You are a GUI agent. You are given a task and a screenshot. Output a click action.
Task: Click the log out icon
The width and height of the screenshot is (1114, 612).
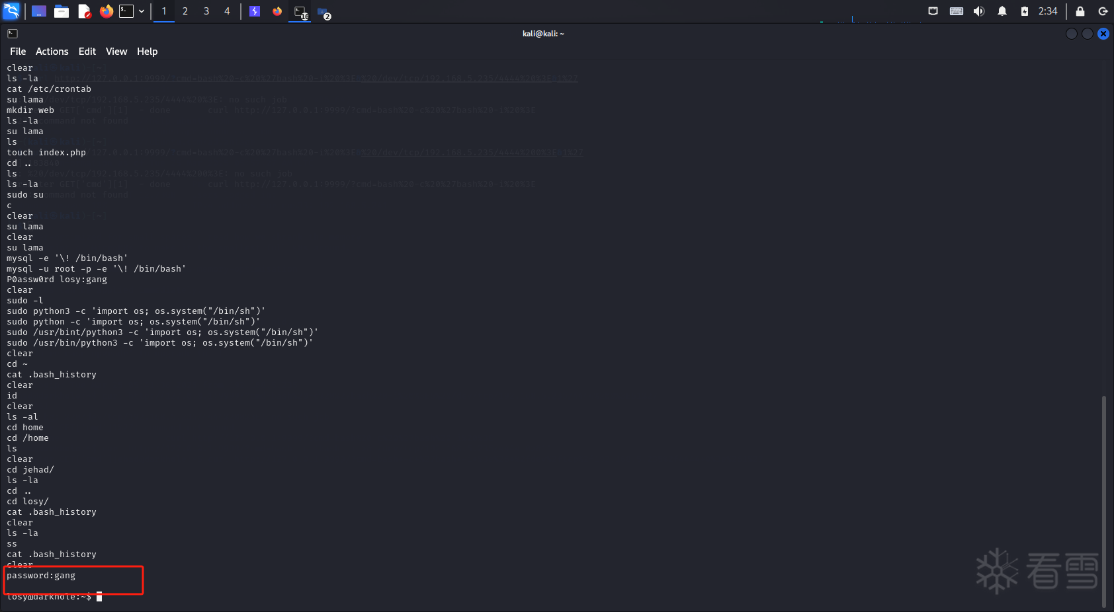click(1103, 11)
